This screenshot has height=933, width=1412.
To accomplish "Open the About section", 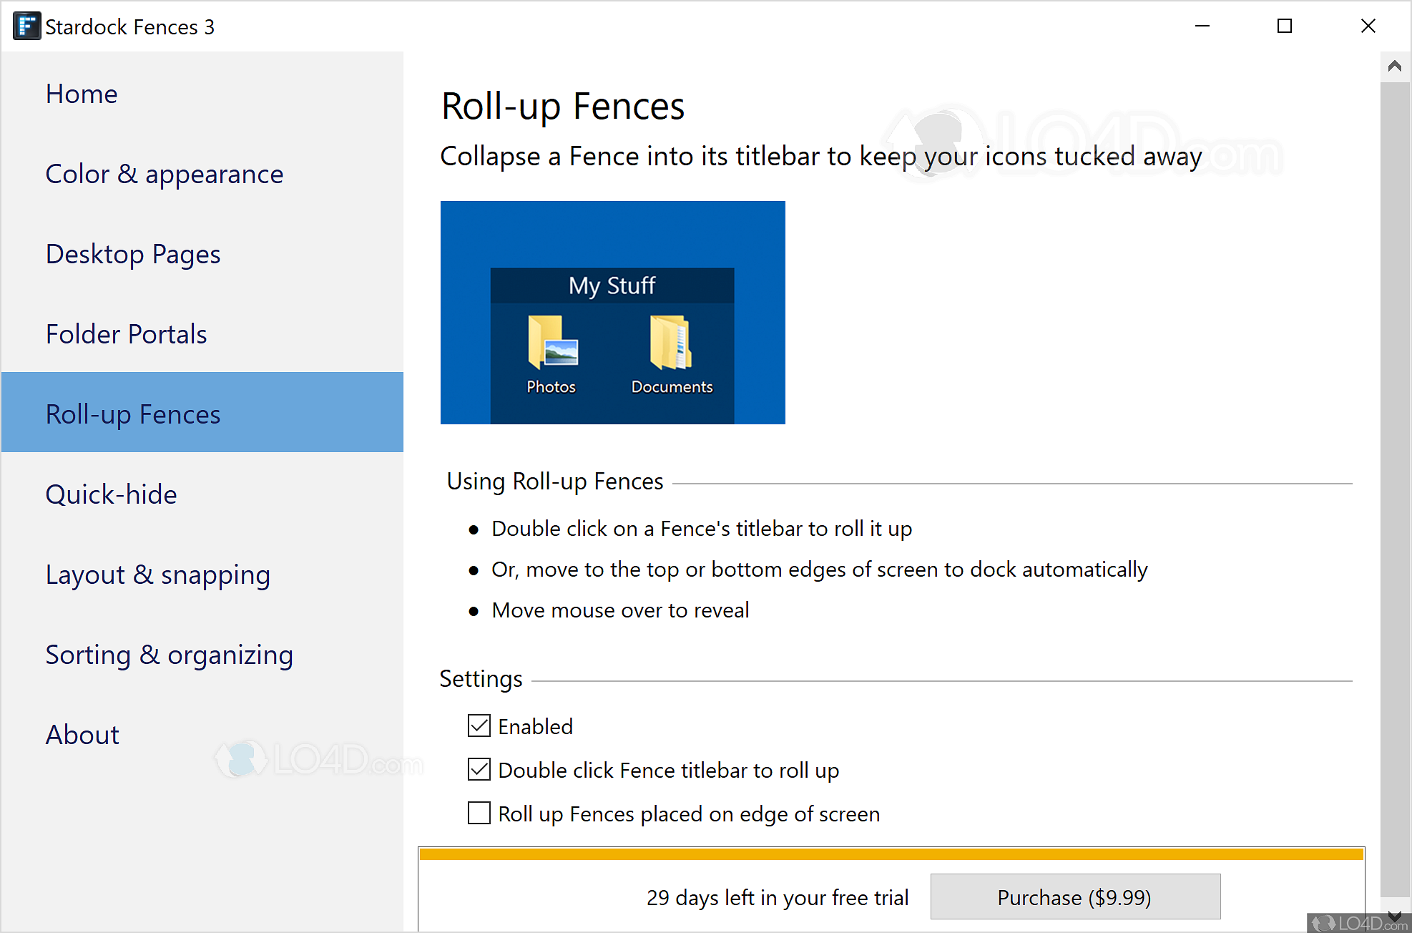I will [82, 734].
